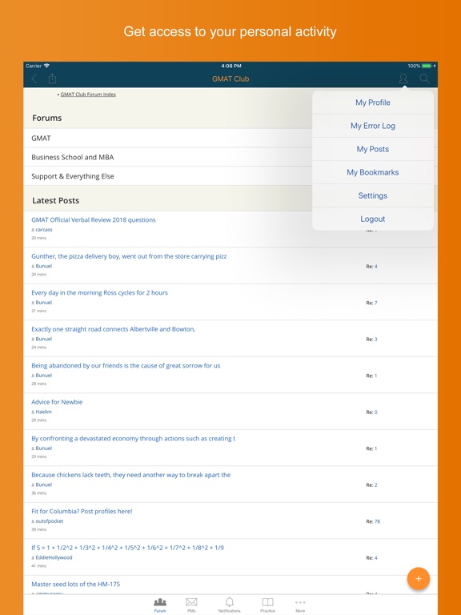Click author name outofpocket
Image resolution: width=461 pixels, height=615 pixels.
[x=50, y=521]
